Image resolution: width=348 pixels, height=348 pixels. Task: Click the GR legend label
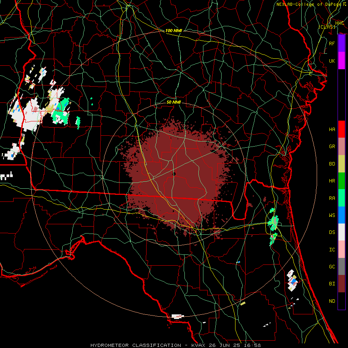(x=332, y=146)
